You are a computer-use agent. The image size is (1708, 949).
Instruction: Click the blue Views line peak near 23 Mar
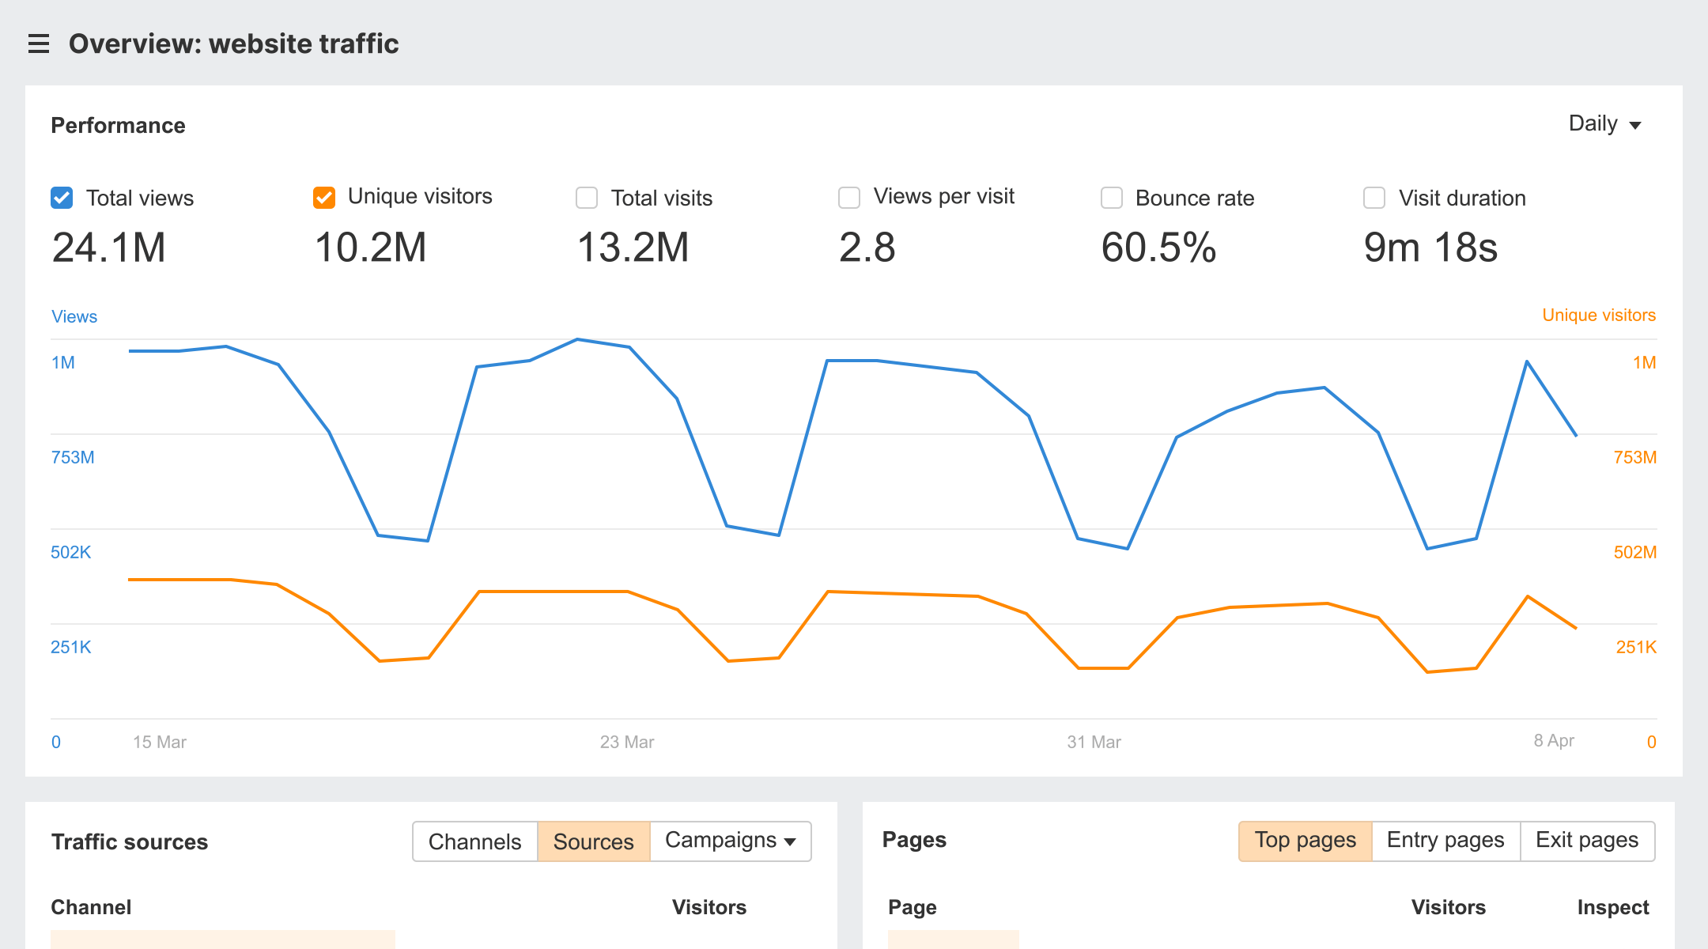[578, 340]
